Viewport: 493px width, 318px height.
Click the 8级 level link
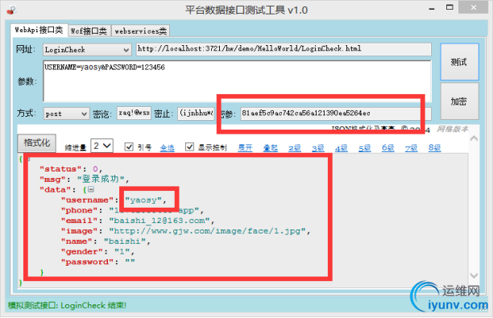coord(434,147)
